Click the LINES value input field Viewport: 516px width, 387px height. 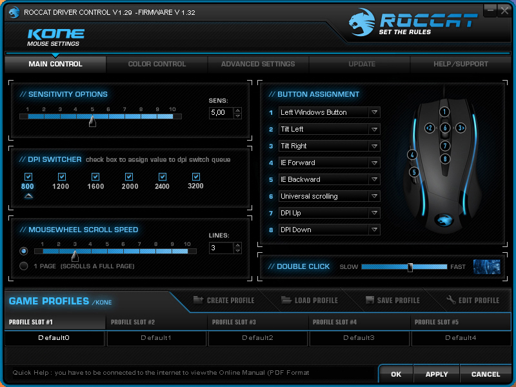click(221, 248)
